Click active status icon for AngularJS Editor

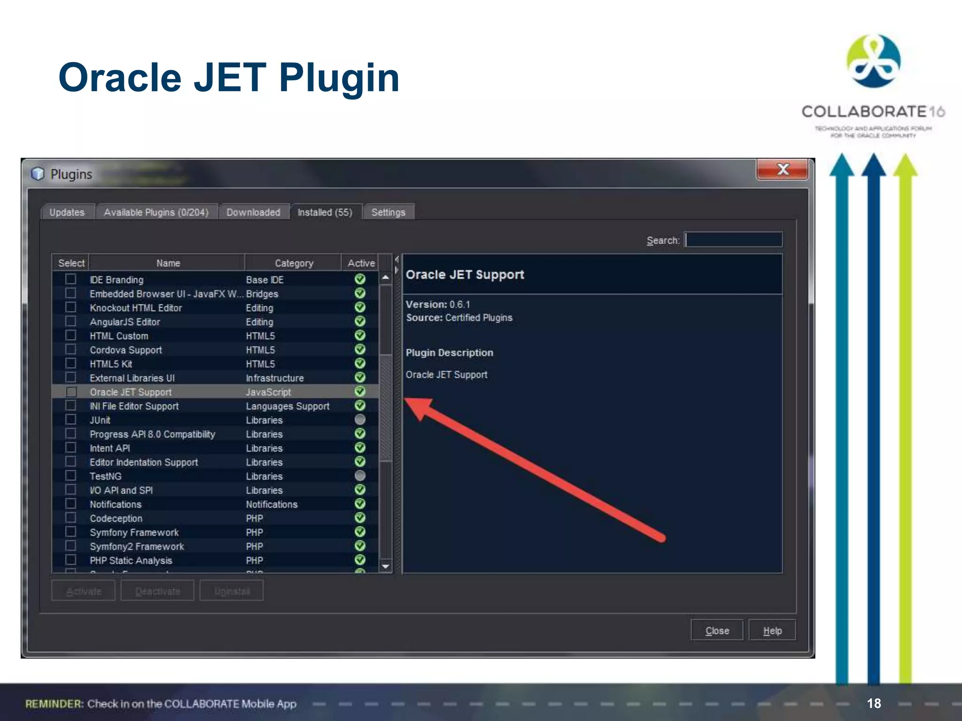[360, 322]
